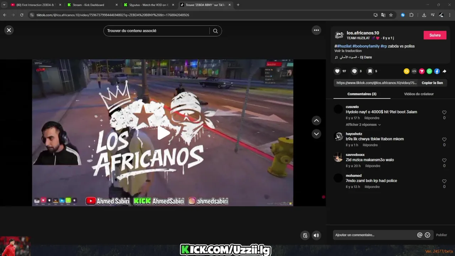Share the video to WhatsApp

coord(429,71)
